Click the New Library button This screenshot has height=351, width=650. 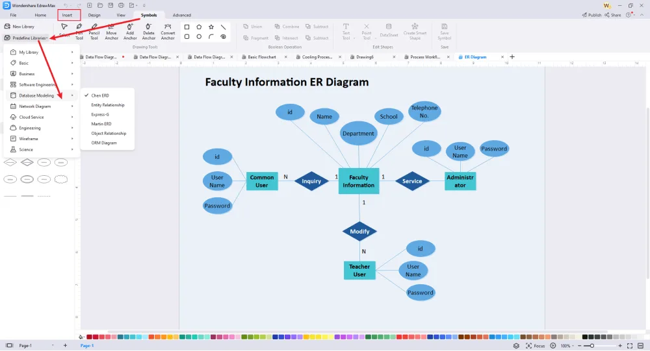coord(19,27)
